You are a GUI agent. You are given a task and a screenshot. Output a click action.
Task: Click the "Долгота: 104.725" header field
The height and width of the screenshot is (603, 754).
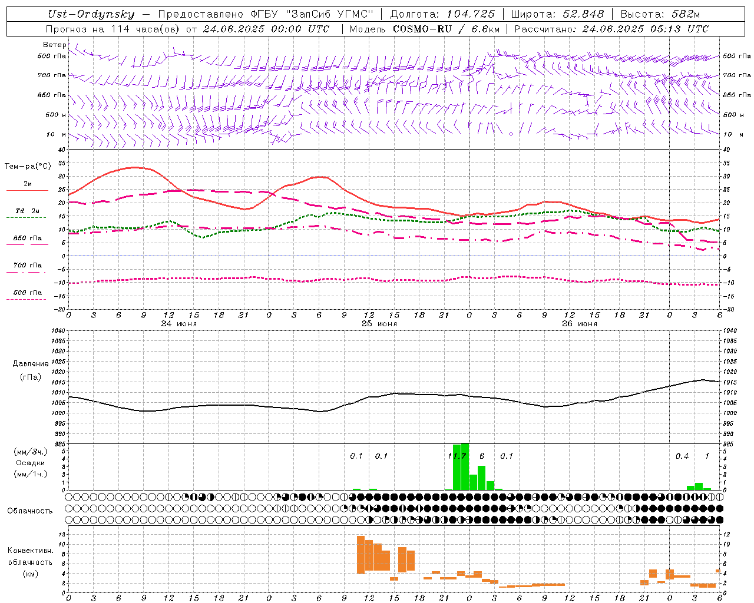[x=442, y=14]
